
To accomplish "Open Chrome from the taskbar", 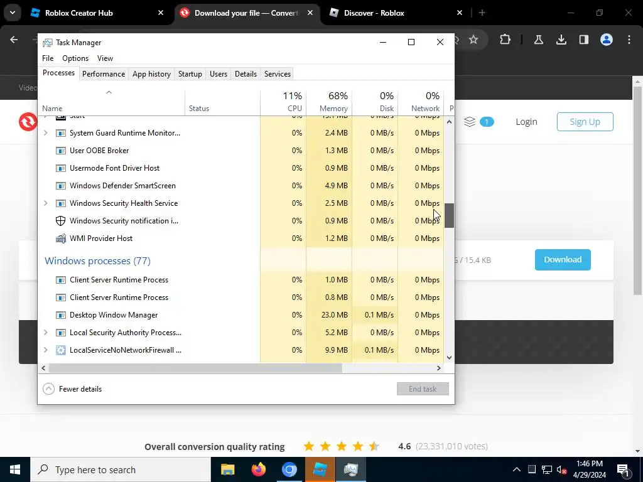I will [x=289, y=469].
